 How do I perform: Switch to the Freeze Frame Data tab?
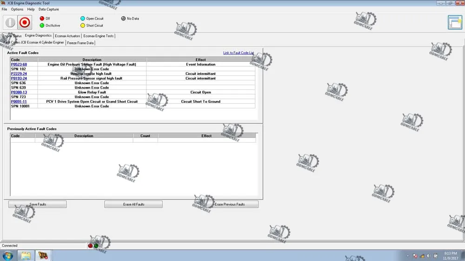(80, 43)
